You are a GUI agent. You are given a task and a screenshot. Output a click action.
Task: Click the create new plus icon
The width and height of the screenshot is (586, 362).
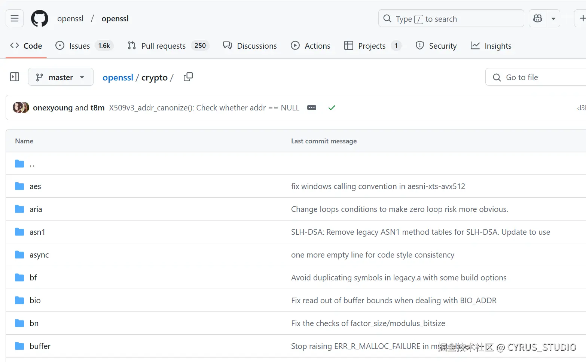582,18
